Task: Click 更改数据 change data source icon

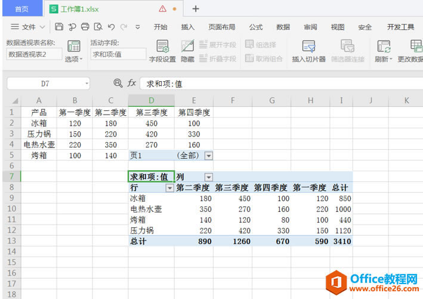Action: (416, 46)
